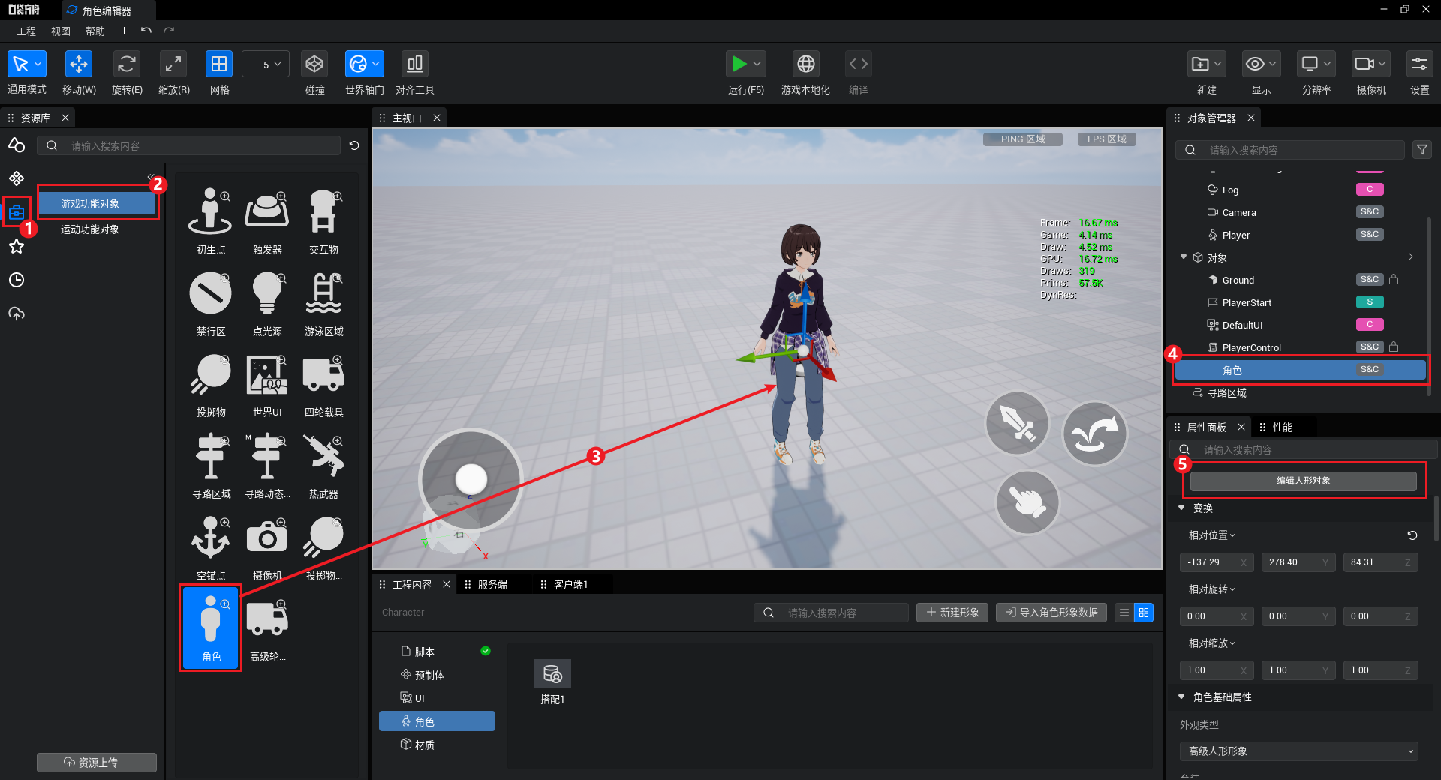
Task: Open the 外观类型 高级人形形象 dropdown
Action: 1299,751
